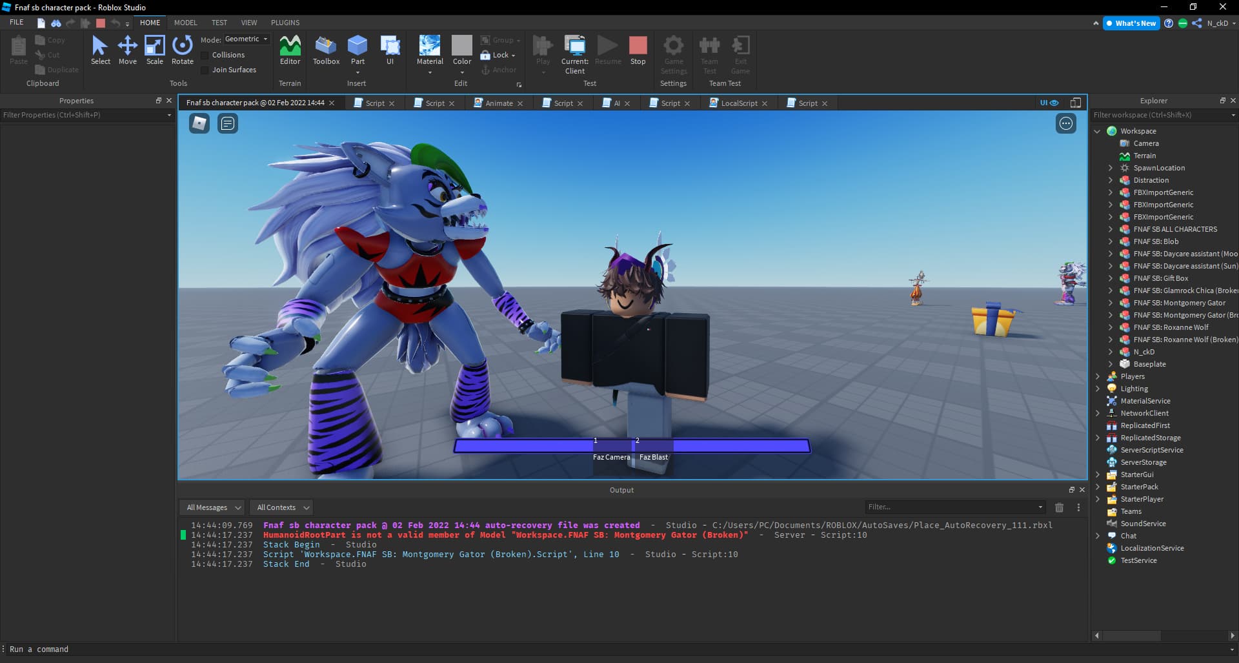Choose the Select tool

100,50
